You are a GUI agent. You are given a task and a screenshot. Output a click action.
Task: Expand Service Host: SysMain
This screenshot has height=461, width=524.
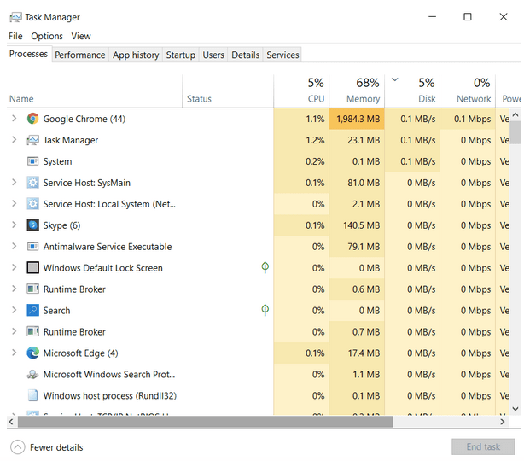click(x=14, y=183)
